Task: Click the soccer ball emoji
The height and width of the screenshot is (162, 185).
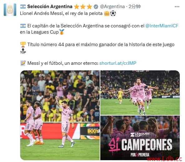Action: [x=113, y=13]
